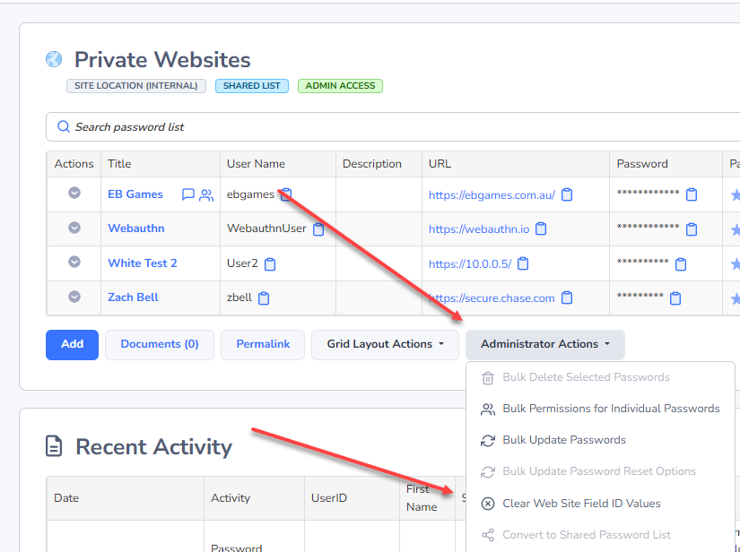Image resolution: width=740 pixels, height=552 pixels.
Task: Open the Zach Bell password entry
Action: [133, 298]
